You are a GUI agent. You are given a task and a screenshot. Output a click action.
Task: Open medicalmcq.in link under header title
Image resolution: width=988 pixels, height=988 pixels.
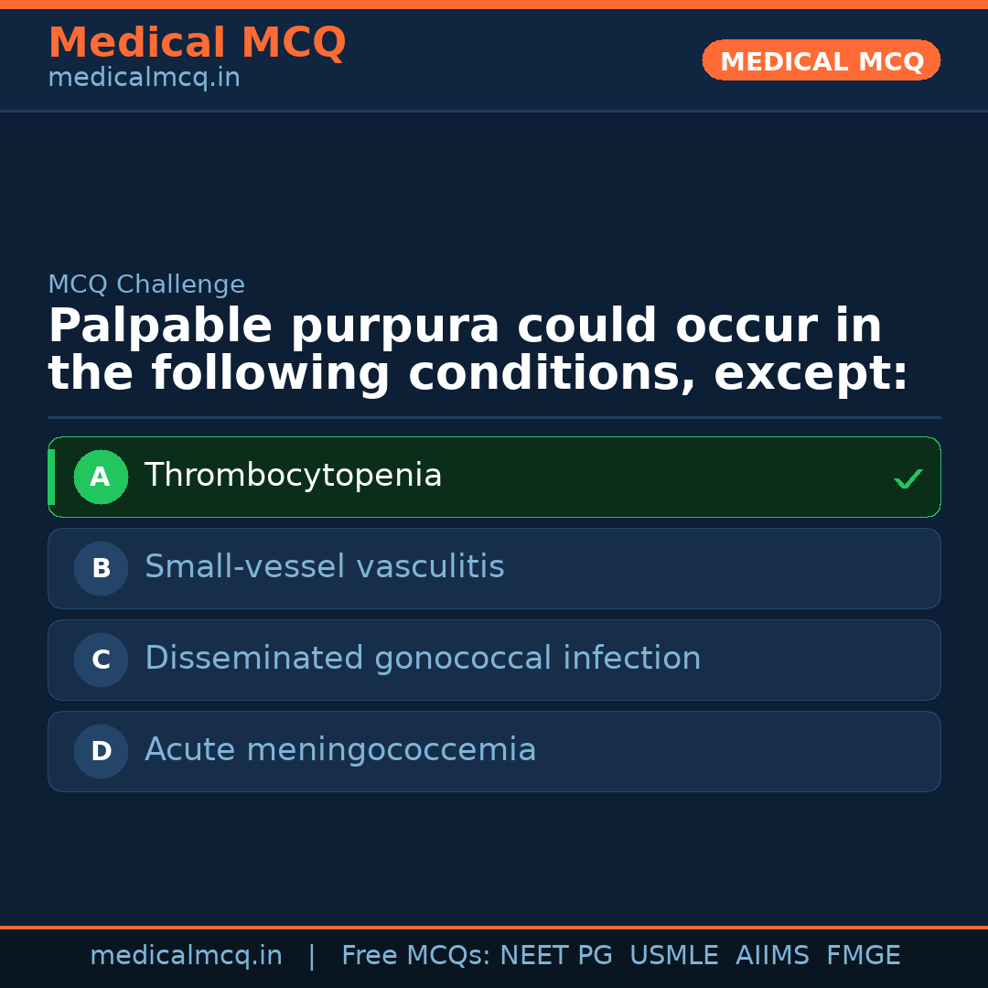point(144,79)
